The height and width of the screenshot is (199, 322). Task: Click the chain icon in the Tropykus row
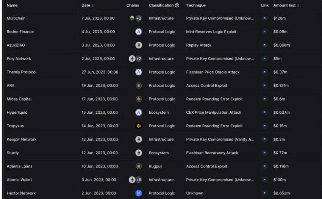click(139, 126)
